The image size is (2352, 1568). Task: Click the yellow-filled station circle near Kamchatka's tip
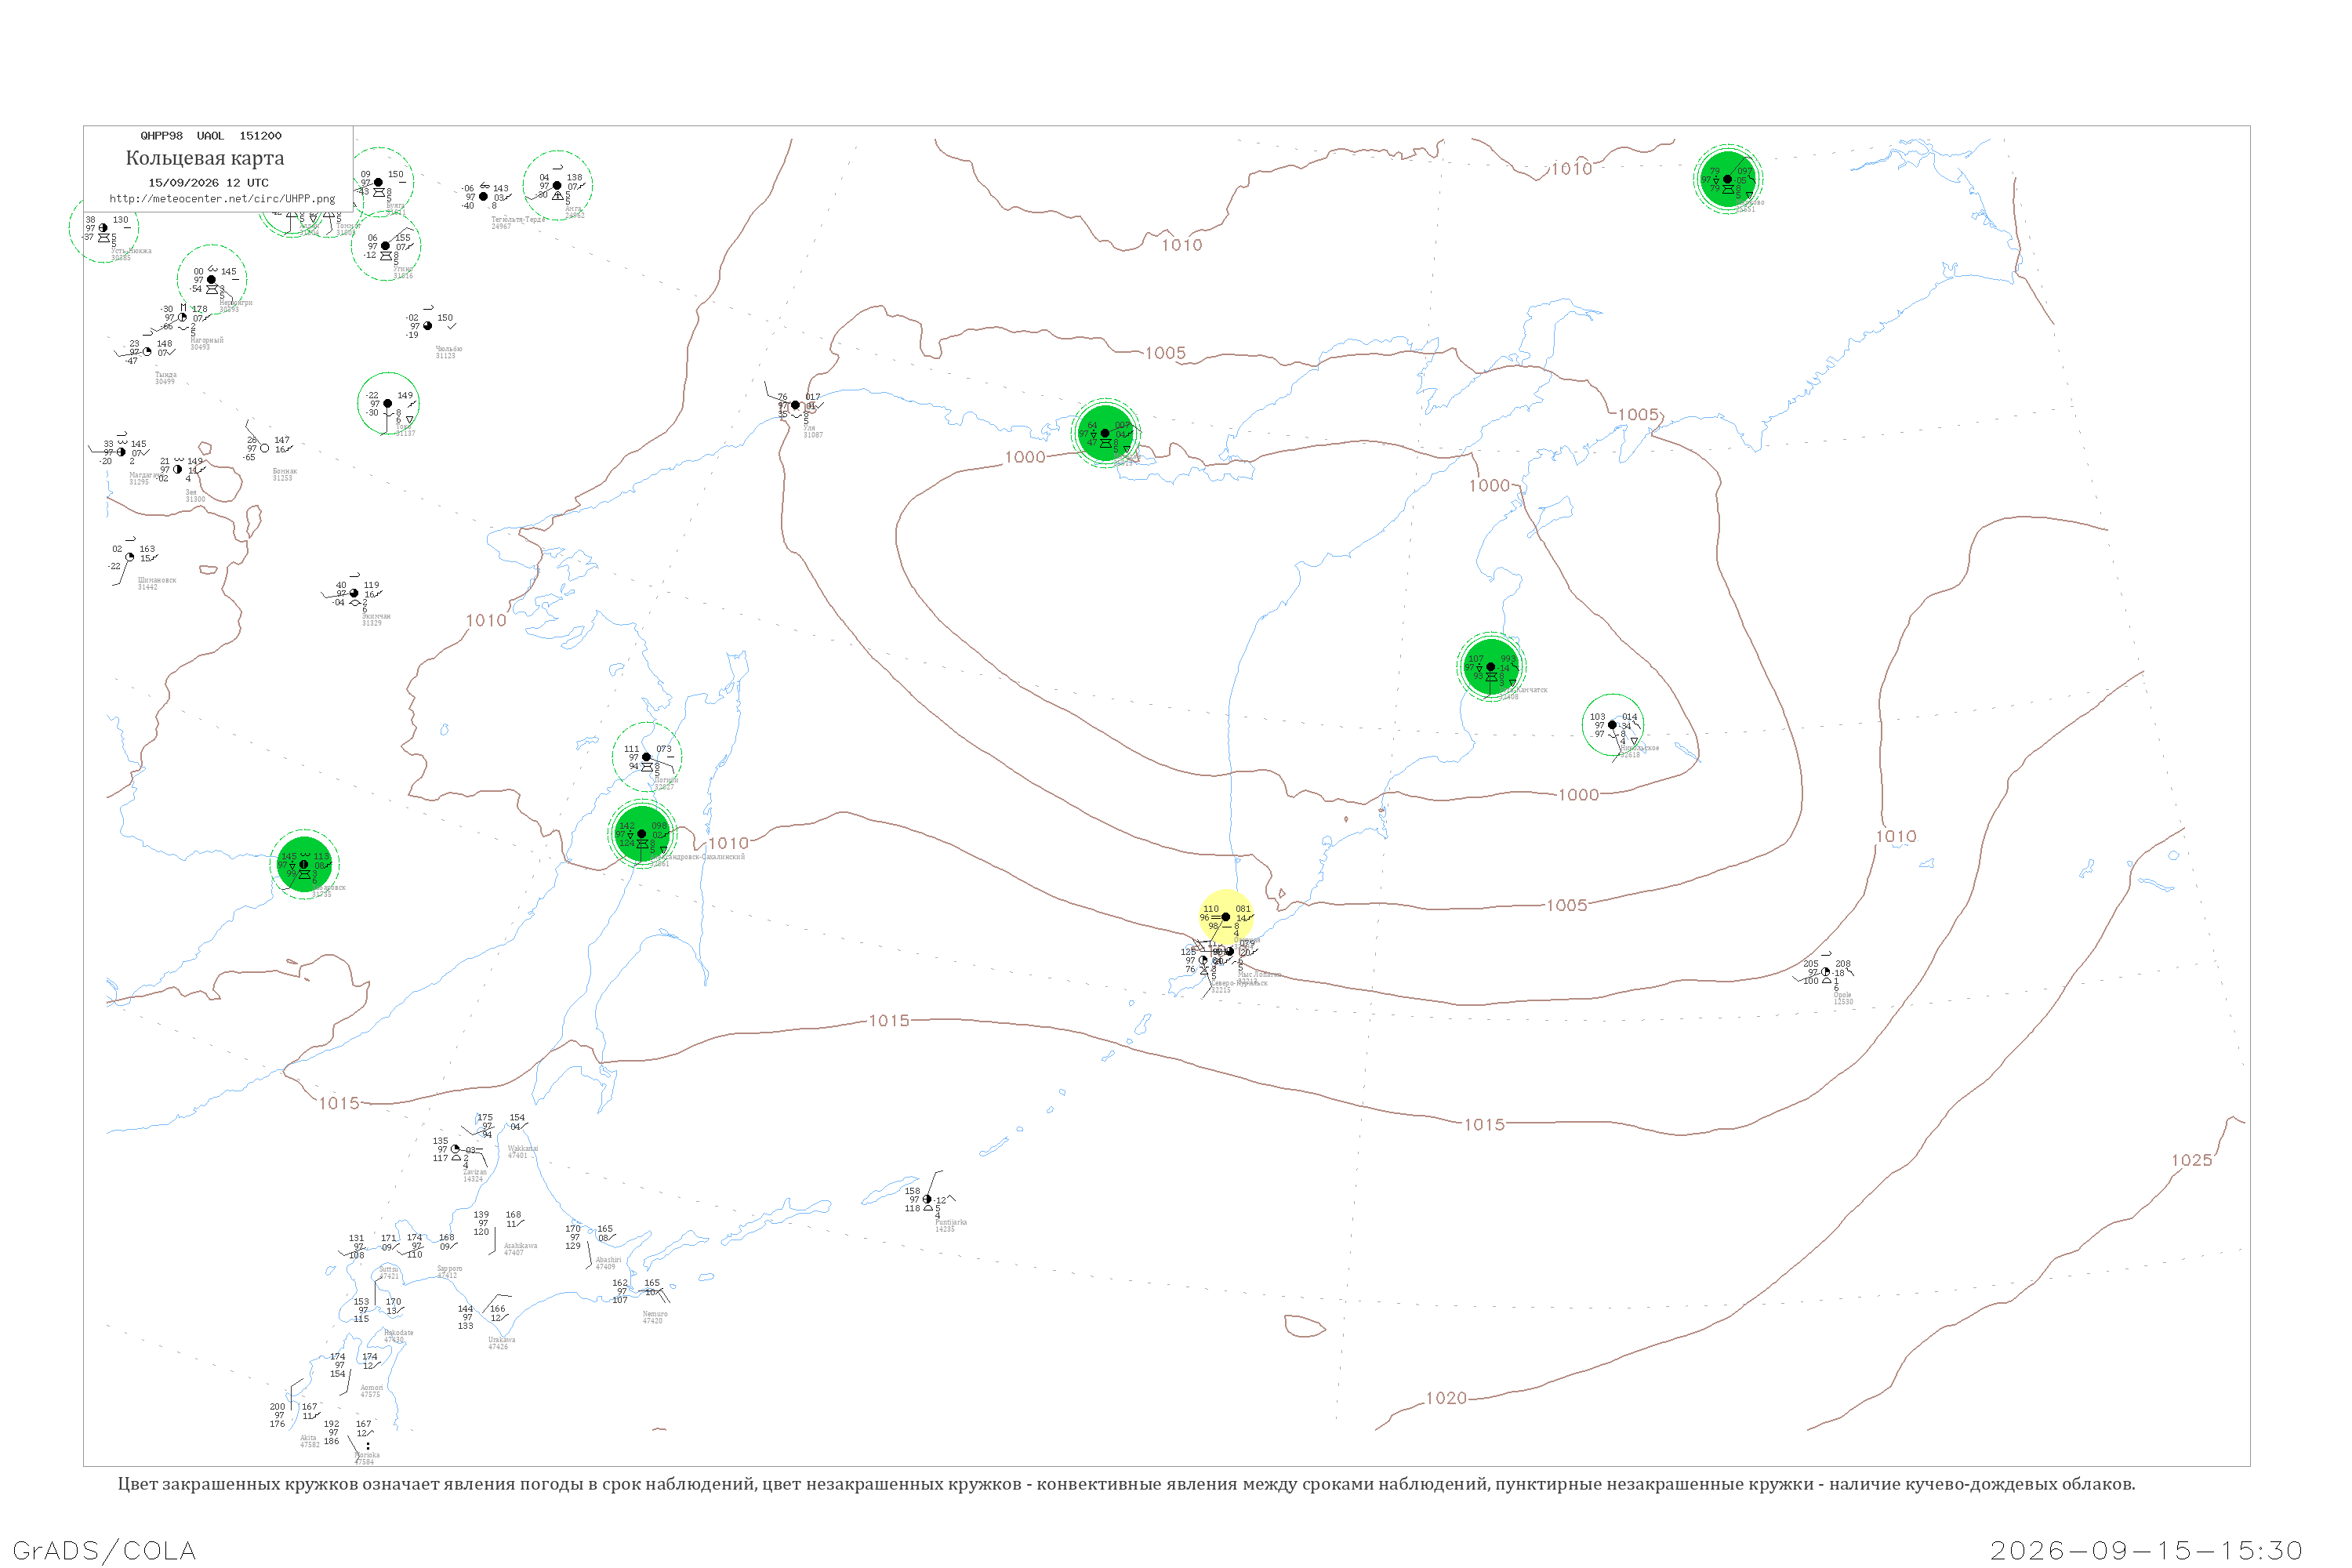(1226, 916)
